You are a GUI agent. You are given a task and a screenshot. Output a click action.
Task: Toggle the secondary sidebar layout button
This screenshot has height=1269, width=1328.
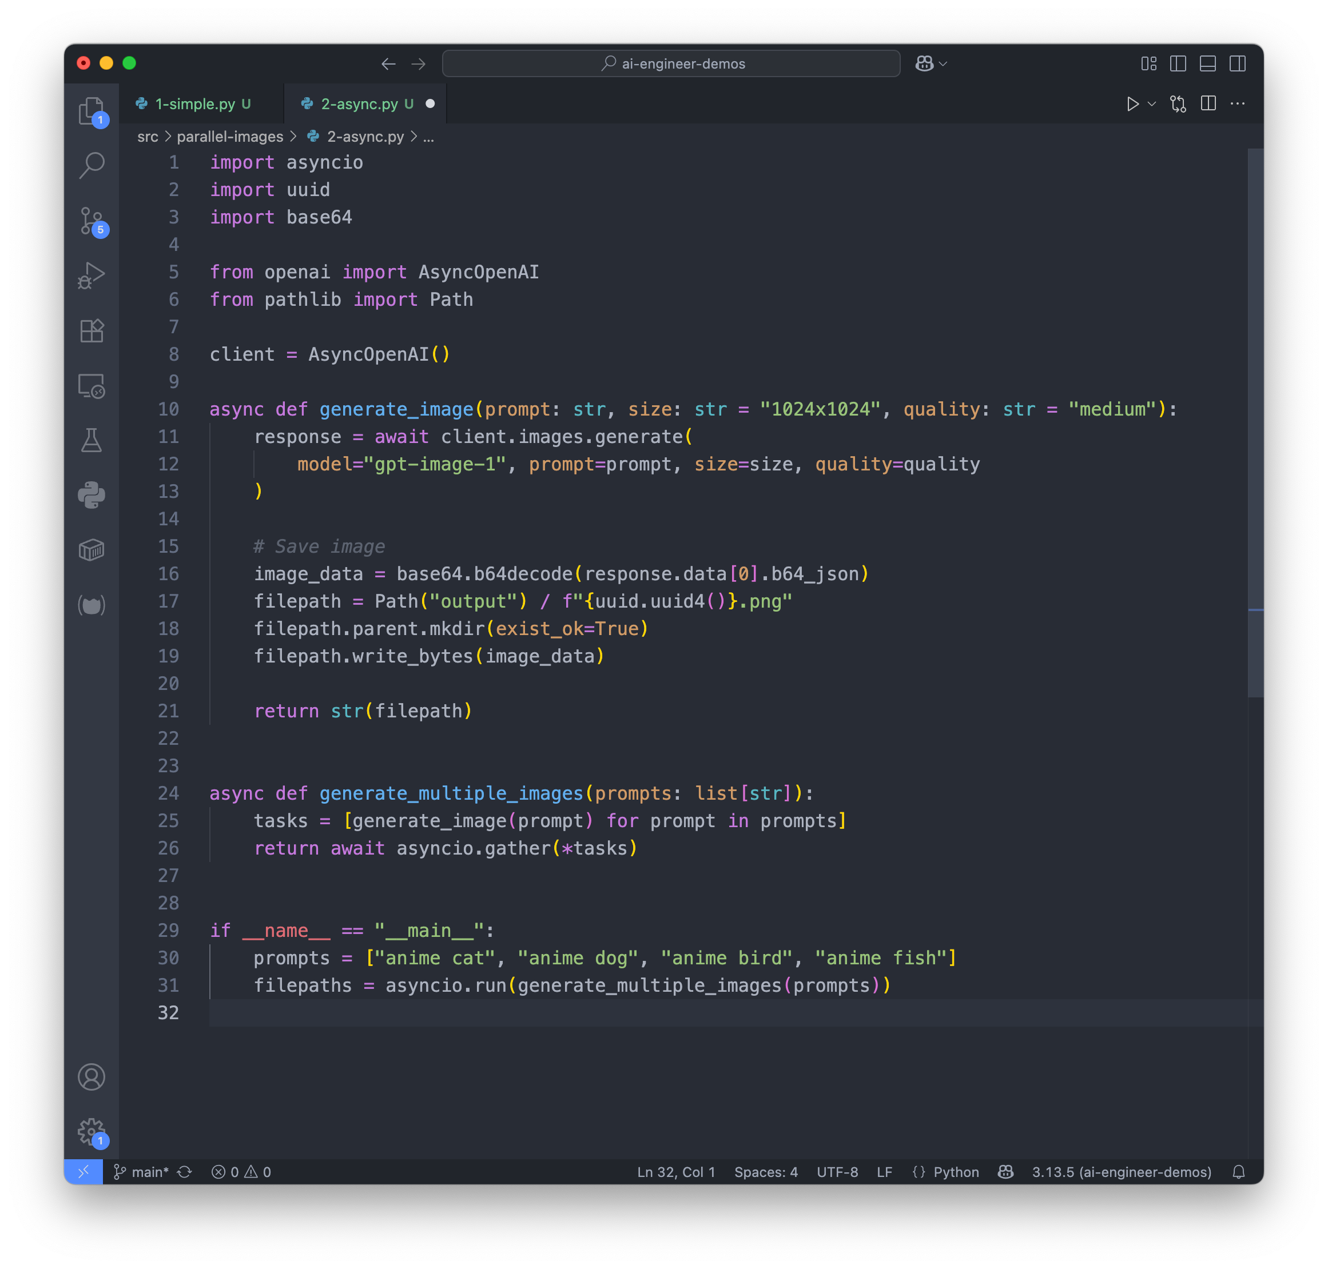[x=1237, y=63]
